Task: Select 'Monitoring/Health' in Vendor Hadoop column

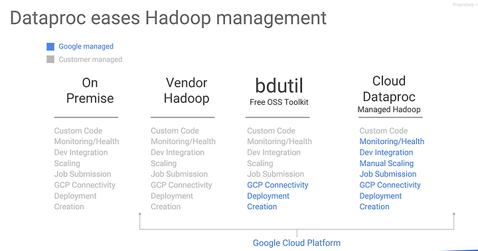Action: tap(183, 141)
